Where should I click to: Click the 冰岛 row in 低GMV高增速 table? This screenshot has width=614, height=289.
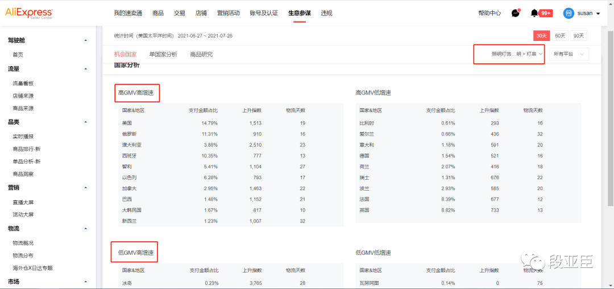(x=231, y=283)
